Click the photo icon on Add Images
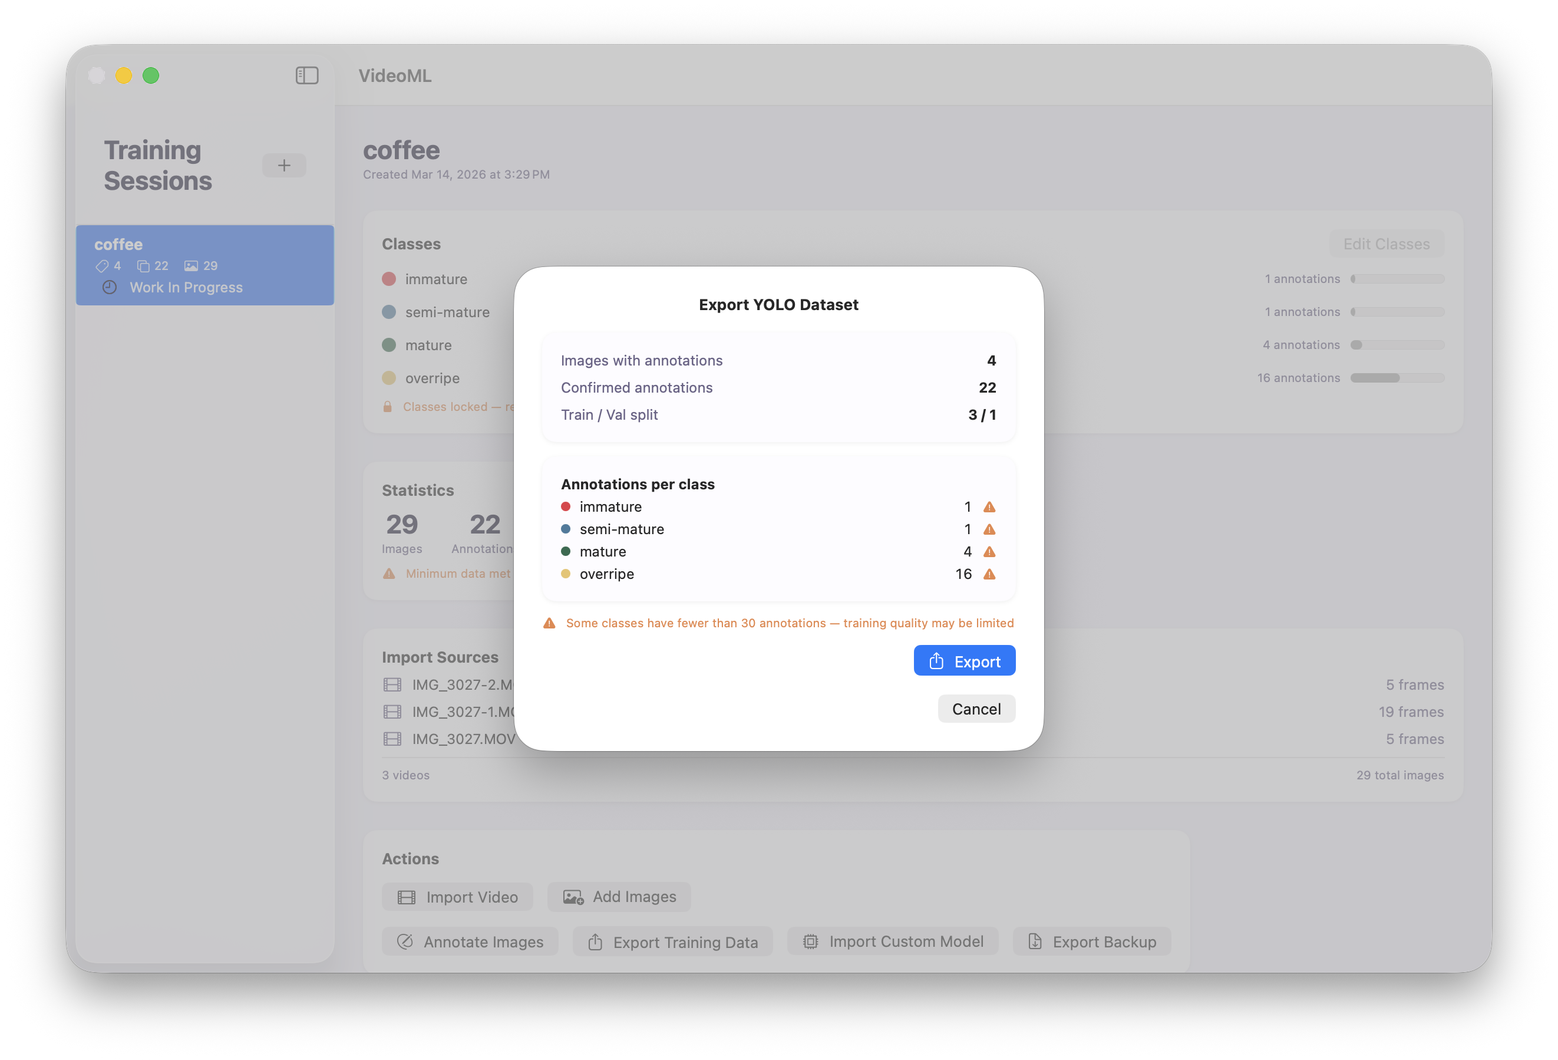The image size is (1558, 1060). [573, 896]
